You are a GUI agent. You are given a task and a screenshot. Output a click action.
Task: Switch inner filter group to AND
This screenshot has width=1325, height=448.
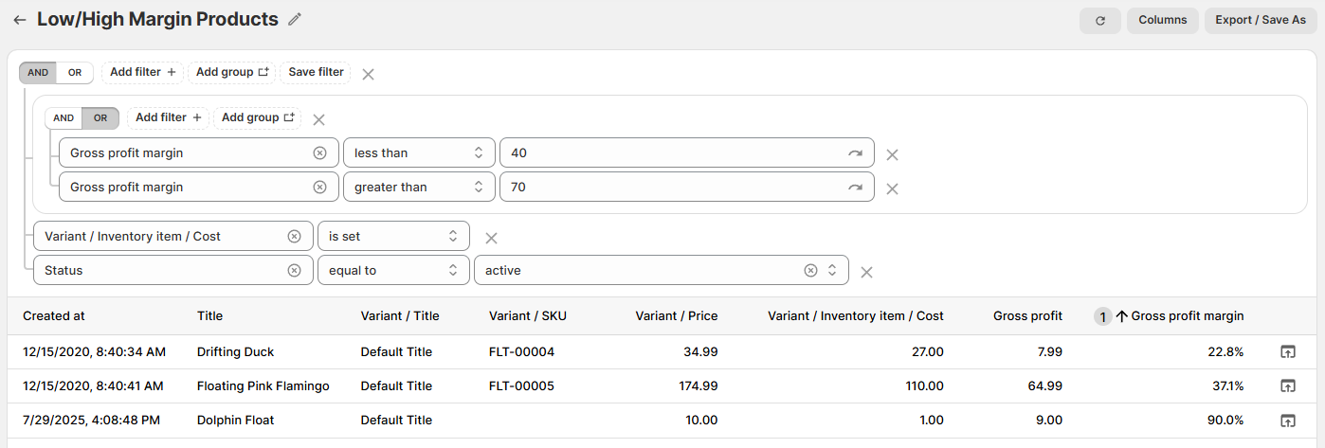tap(64, 118)
